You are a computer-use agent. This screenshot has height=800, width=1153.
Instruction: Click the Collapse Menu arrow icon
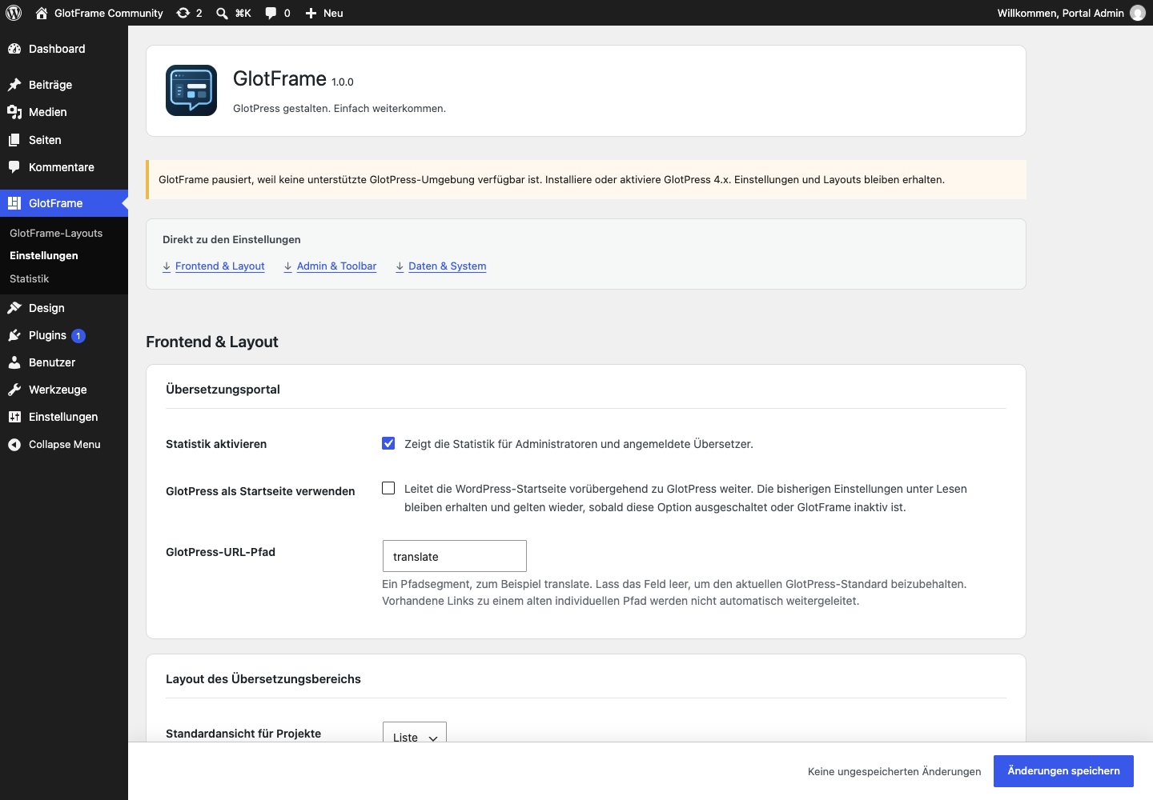coord(14,445)
